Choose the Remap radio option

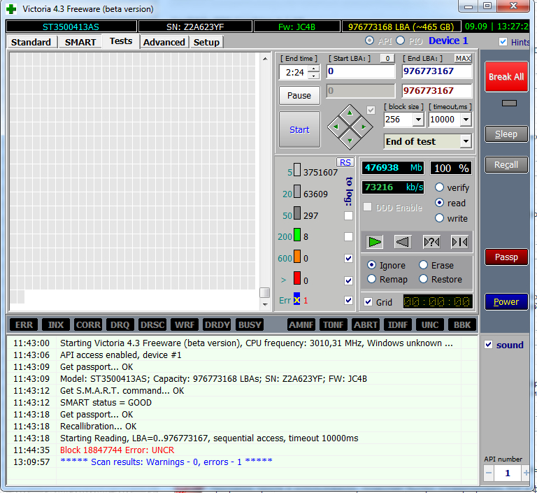point(371,279)
